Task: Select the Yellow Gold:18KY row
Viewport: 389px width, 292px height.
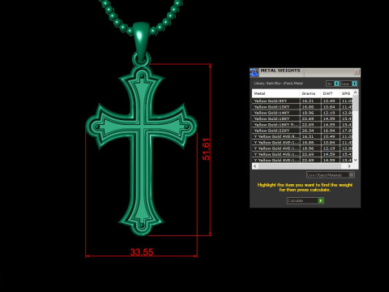Action: pyautogui.click(x=302, y=118)
